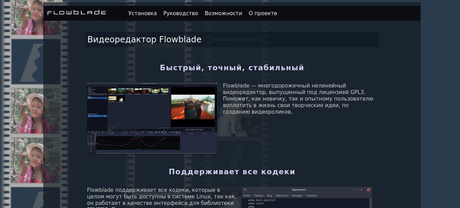Screen dimensions: 460x208
Task: Open the Terminal codecs screenshot image
Action: tap(307, 197)
